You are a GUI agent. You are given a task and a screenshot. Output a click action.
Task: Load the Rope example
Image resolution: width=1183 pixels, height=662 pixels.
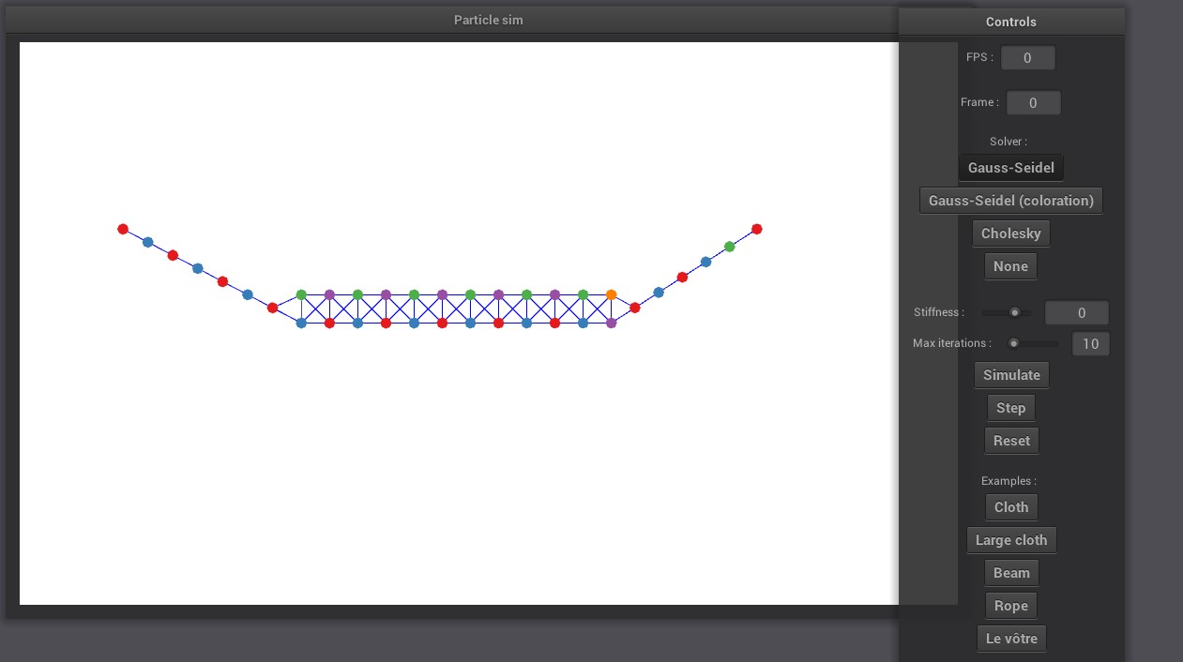(x=1010, y=605)
